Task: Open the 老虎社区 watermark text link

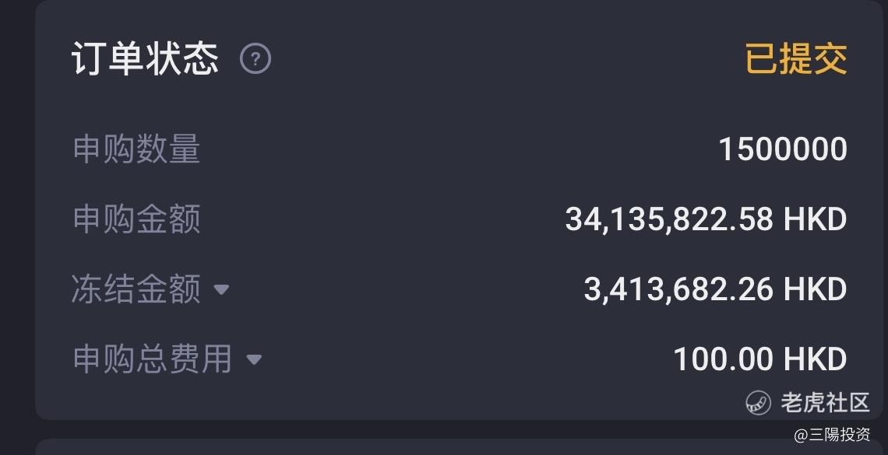Action: (x=825, y=403)
